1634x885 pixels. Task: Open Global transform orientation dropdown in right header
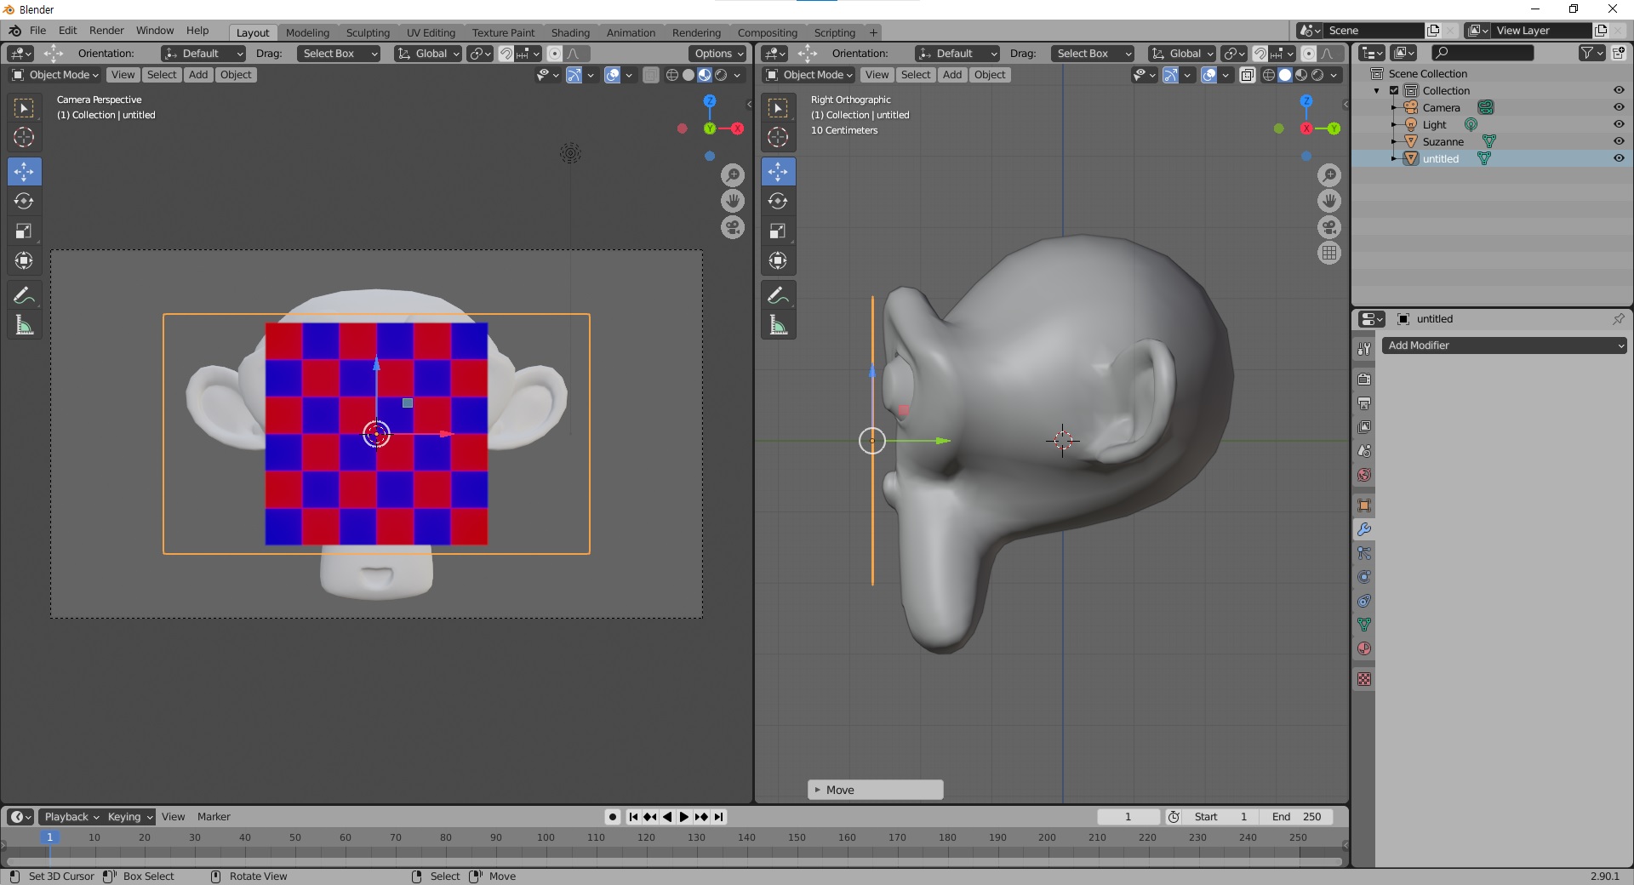coord(1182,54)
